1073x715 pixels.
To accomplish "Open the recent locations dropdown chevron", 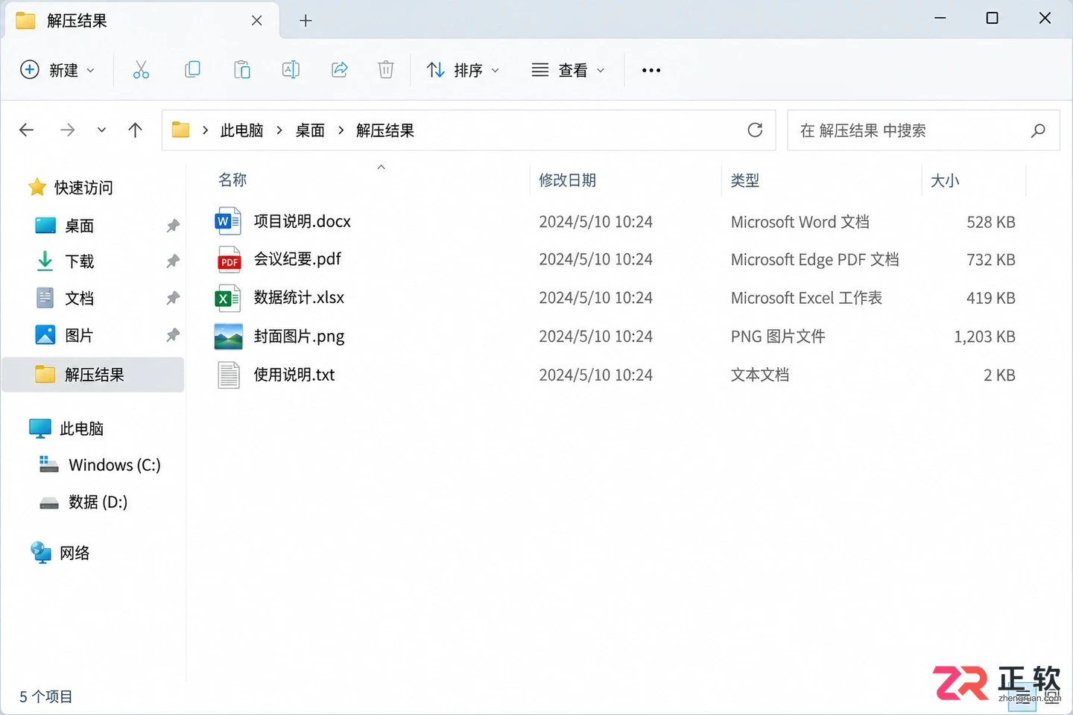I will 101,130.
